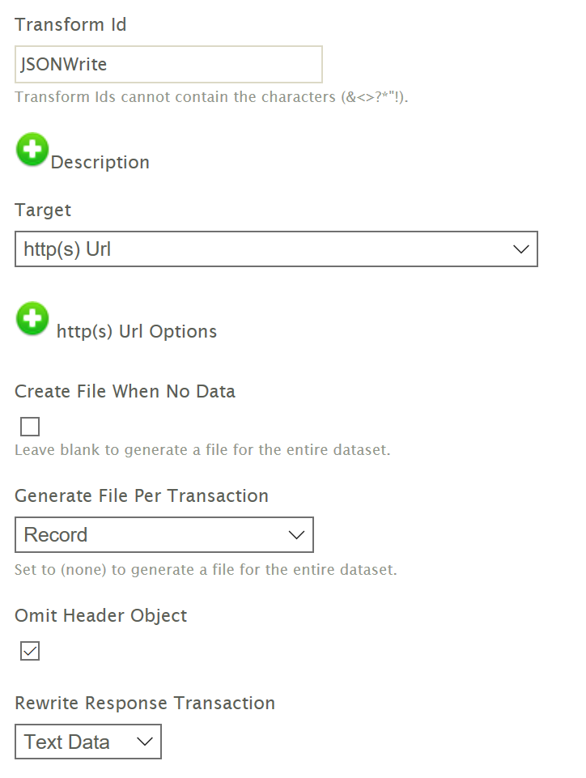Expand http(s) Url Options with green plus
The width and height of the screenshot is (586, 778).
tap(32, 319)
